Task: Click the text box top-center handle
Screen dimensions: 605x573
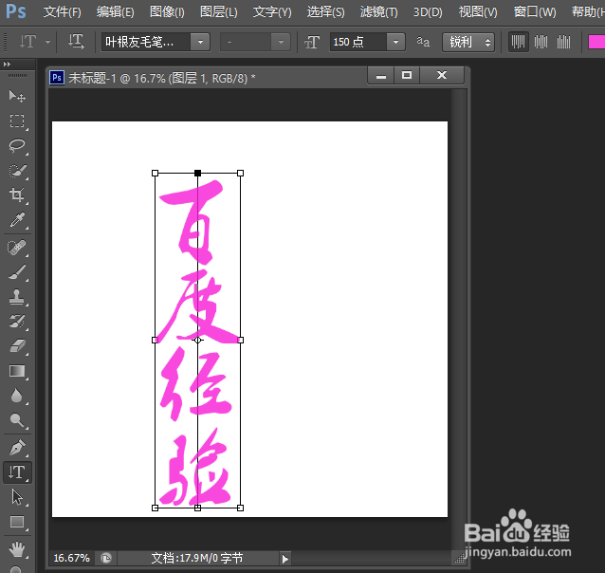Action: (197, 173)
